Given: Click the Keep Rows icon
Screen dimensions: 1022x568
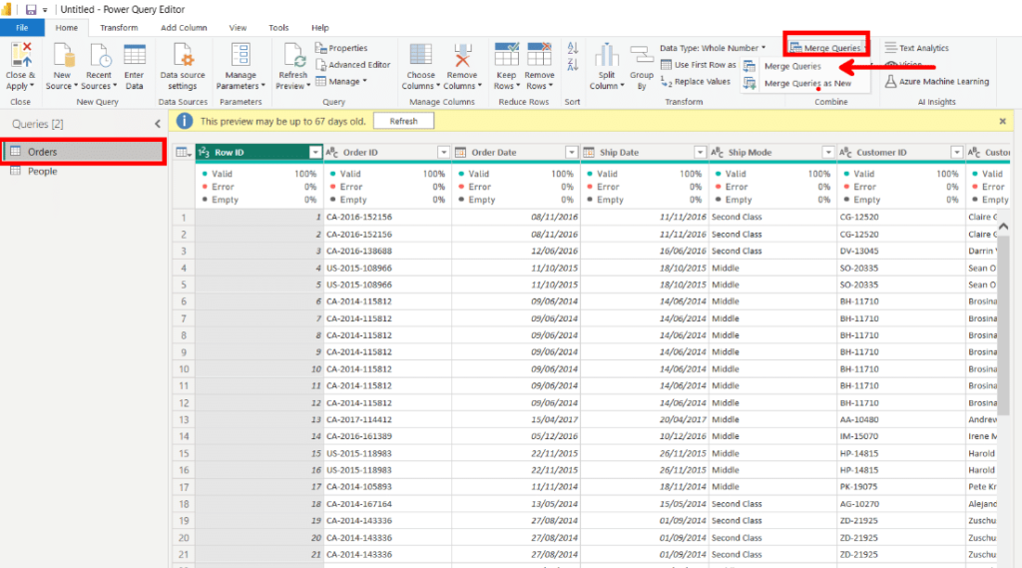Looking at the screenshot, I should pos(506,56).
